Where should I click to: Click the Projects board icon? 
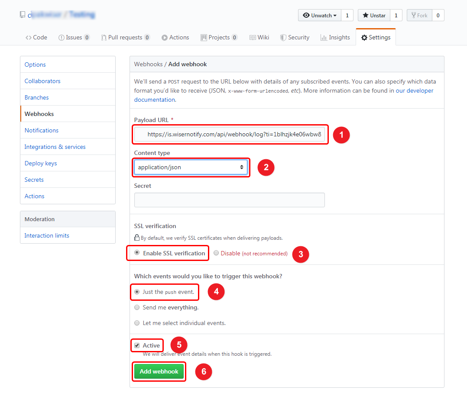[204, 38]
